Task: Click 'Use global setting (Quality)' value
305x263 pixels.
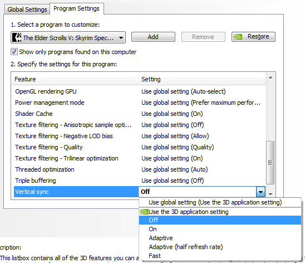Action: point(178,147)
